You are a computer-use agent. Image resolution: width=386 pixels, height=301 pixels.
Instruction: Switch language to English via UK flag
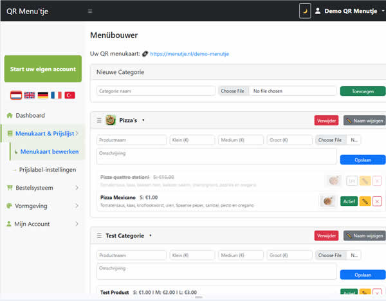coord(30,95)
